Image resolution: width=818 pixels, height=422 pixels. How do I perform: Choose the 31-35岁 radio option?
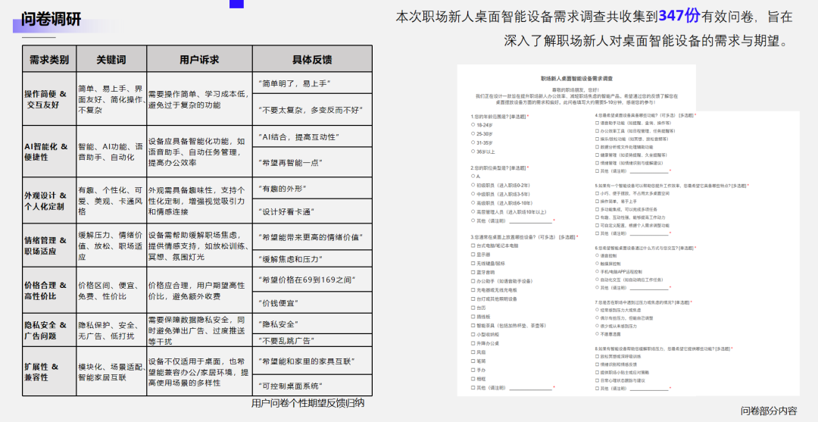coord(472,142)
